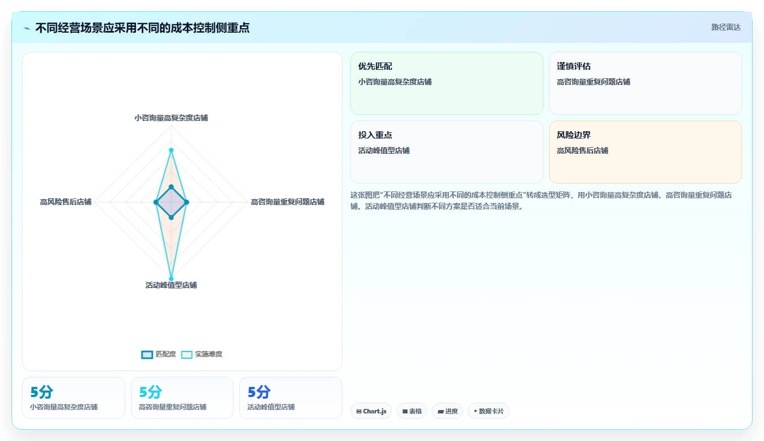
Task: Select the 投入重点 card
Action: (446, 152)
